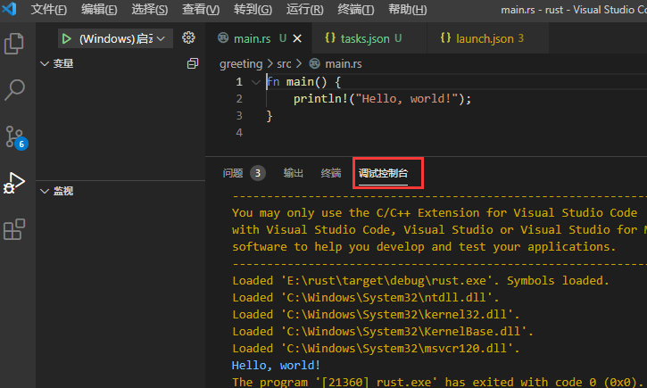Open the Search view icon
This screenshot has width=647, height=388.
14,89
